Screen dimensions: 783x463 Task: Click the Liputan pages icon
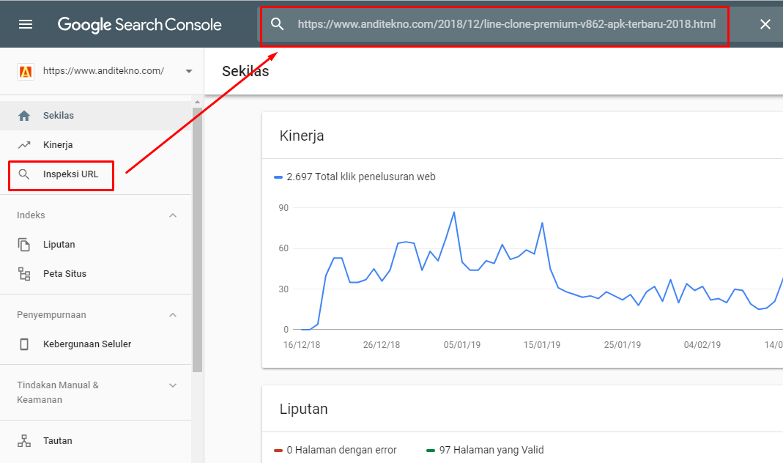coord(24,245)
